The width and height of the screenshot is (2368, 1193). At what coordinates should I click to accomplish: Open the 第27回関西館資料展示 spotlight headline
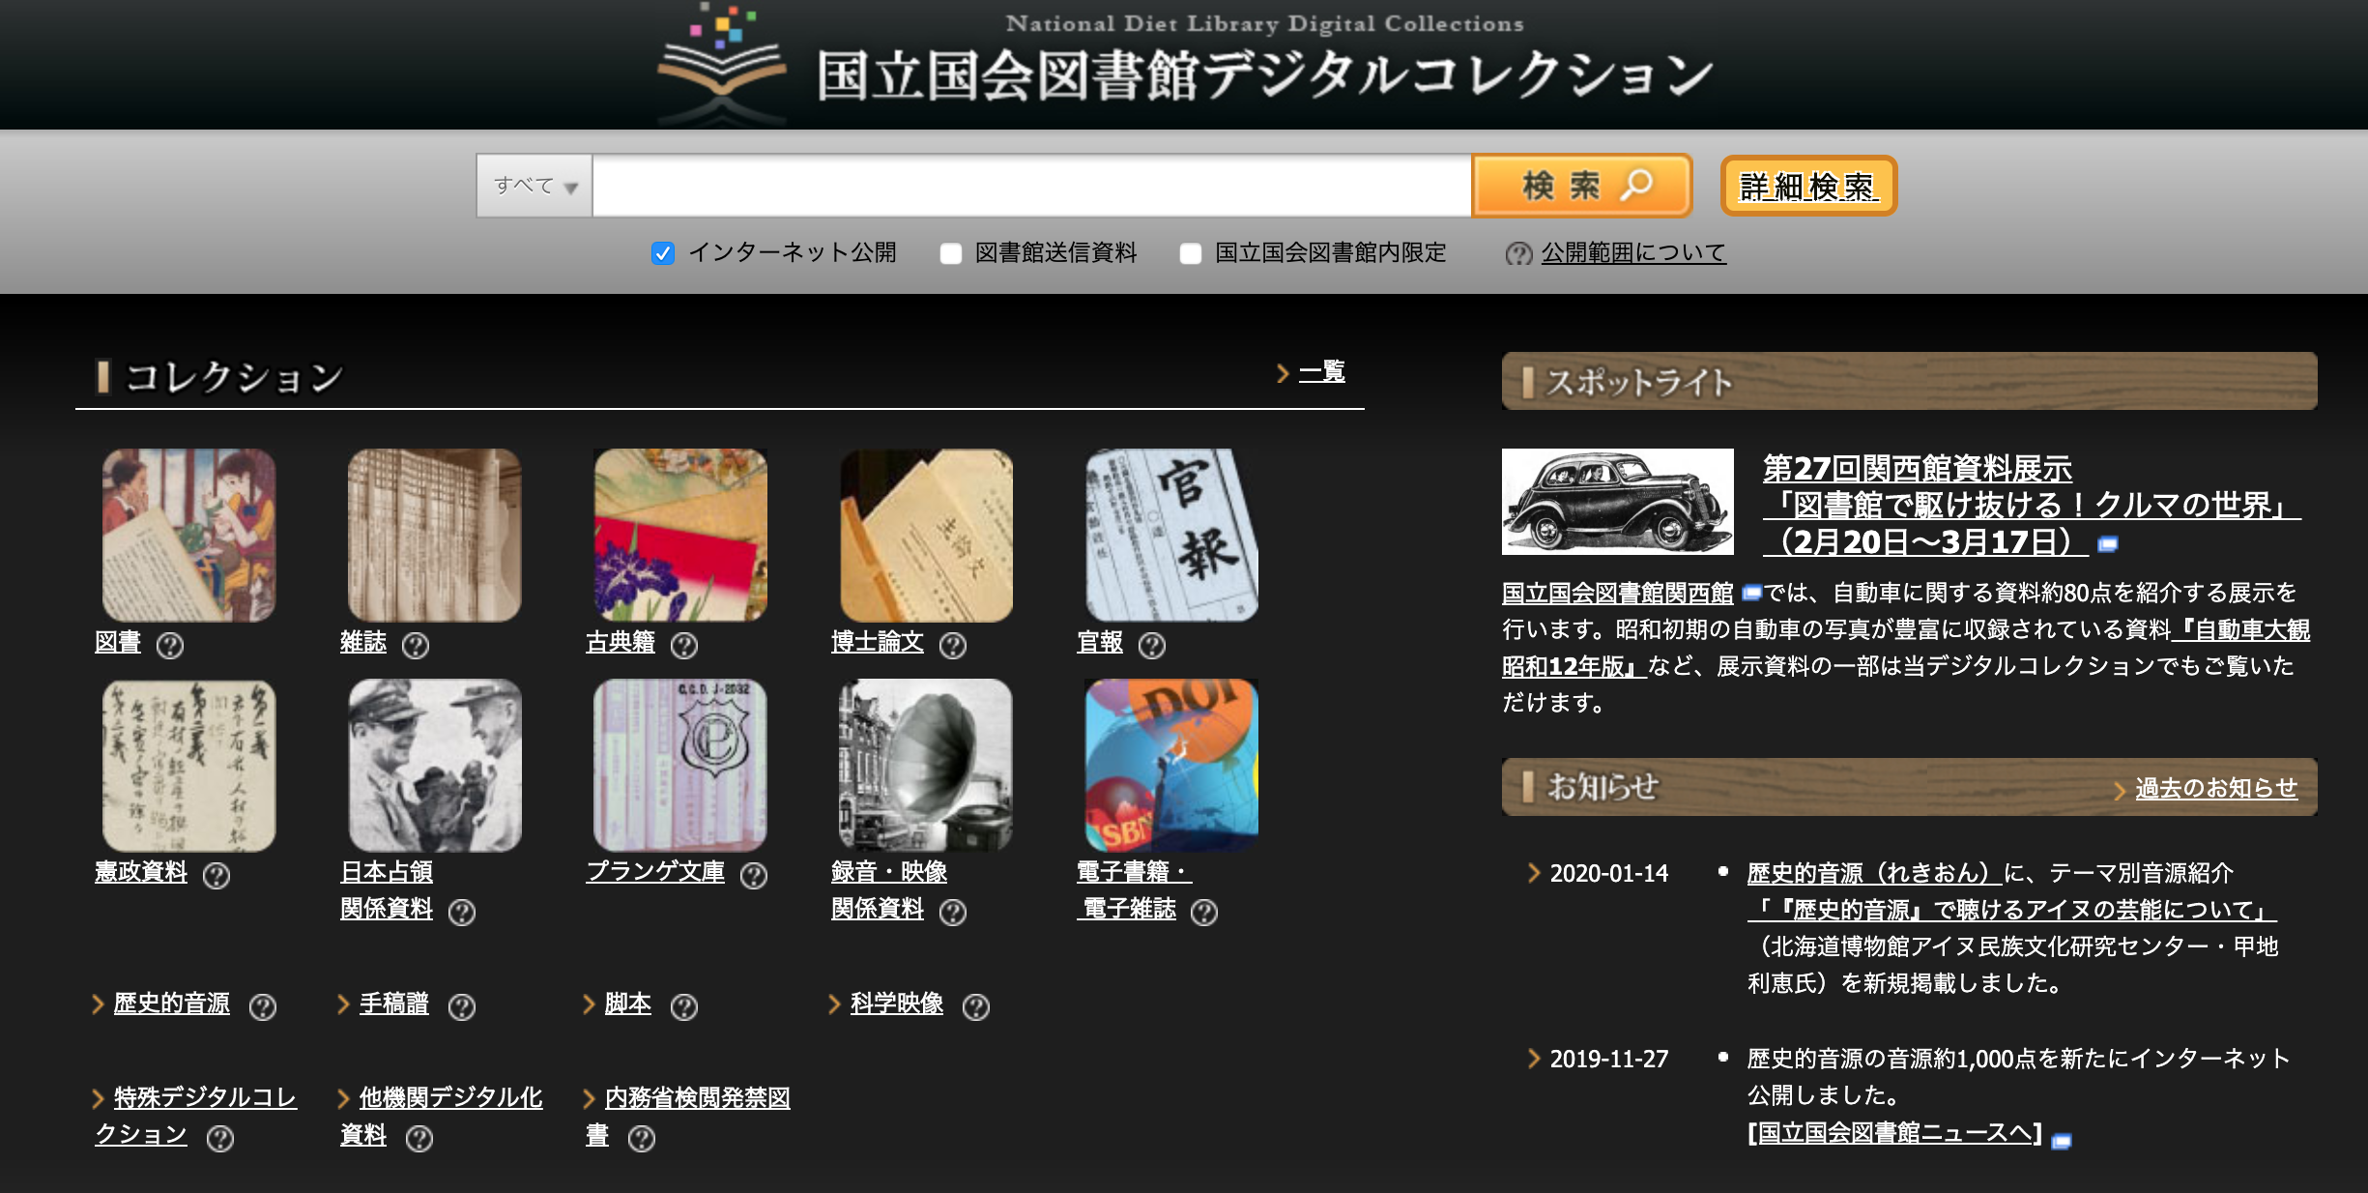tap(2032, 505)
